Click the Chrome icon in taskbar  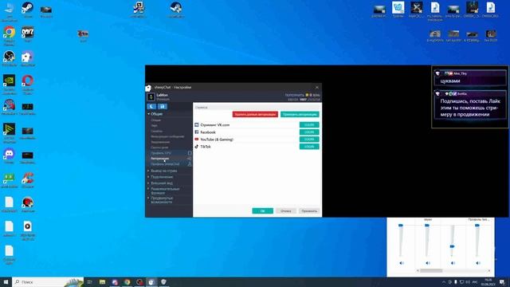coord(127,282)
